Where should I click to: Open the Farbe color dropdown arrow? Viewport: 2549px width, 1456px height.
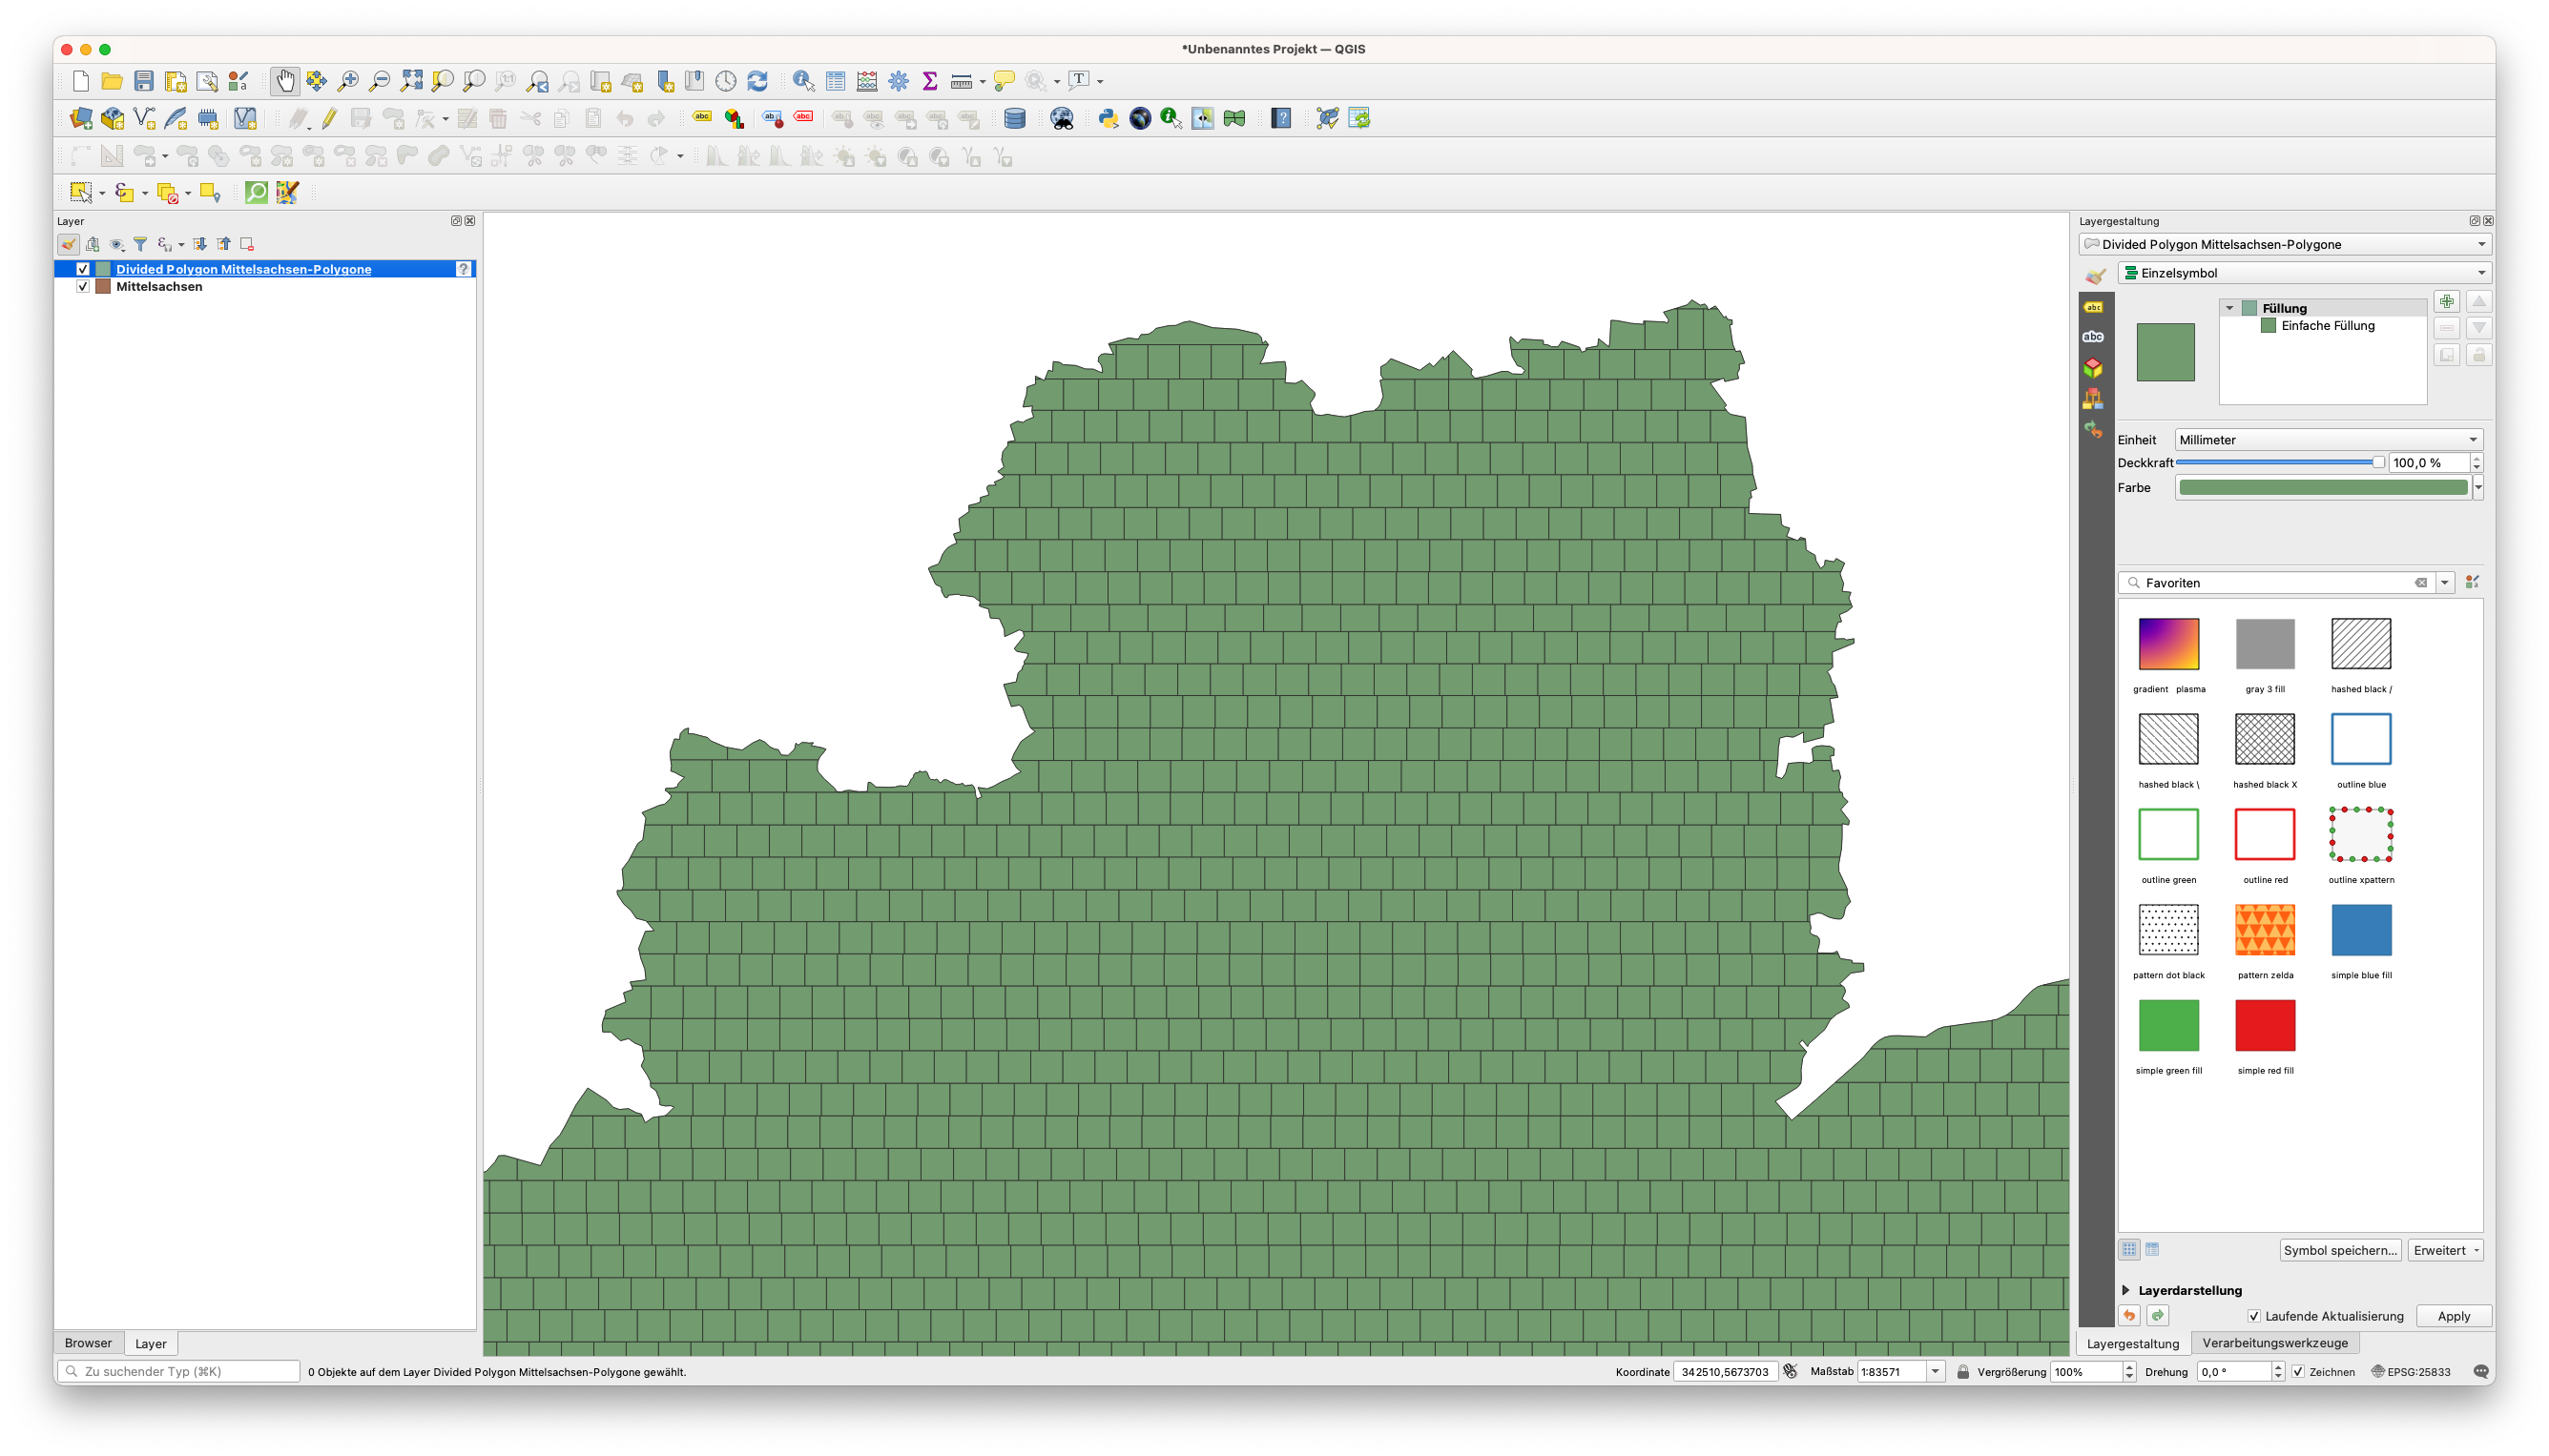2478,487
